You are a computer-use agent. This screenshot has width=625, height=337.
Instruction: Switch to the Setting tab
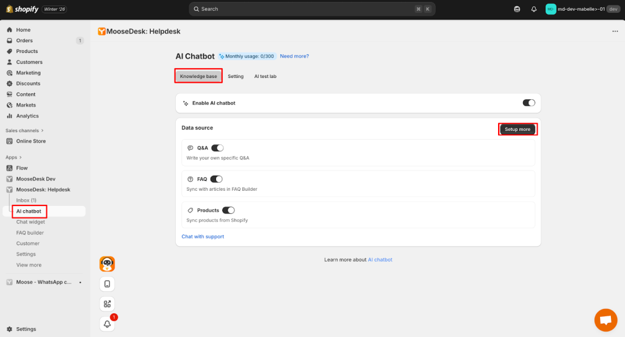236,76
